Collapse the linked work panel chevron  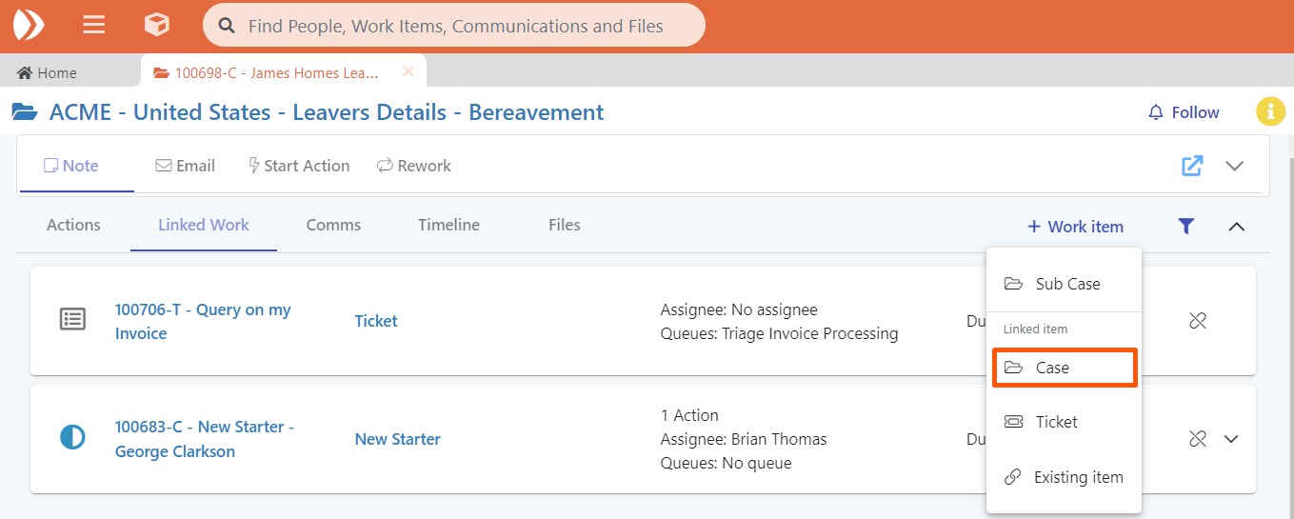click(x=1236, y=227)
